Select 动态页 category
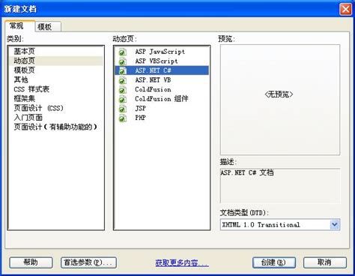The image size is (355, 276). [x=56, y=61]
